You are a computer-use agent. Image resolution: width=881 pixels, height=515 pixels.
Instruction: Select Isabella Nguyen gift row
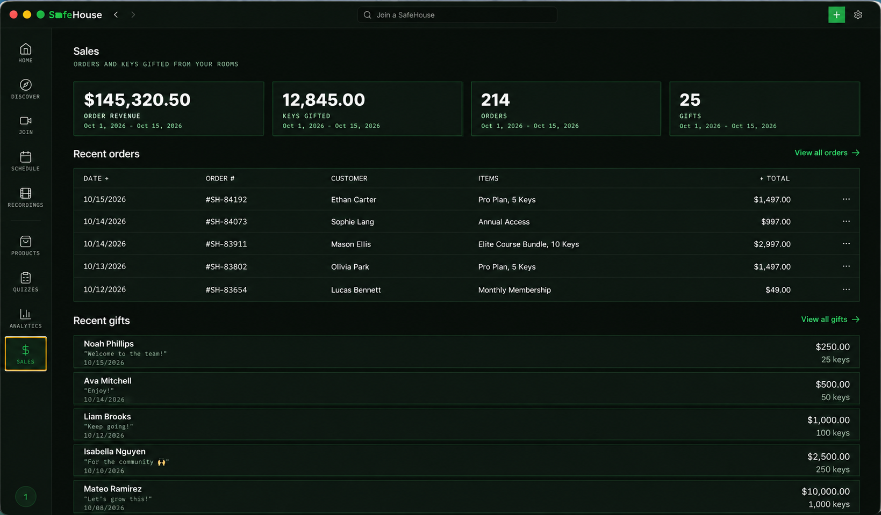click(467, 460)
